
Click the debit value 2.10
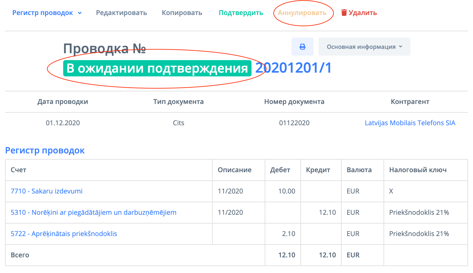point(289,234)
